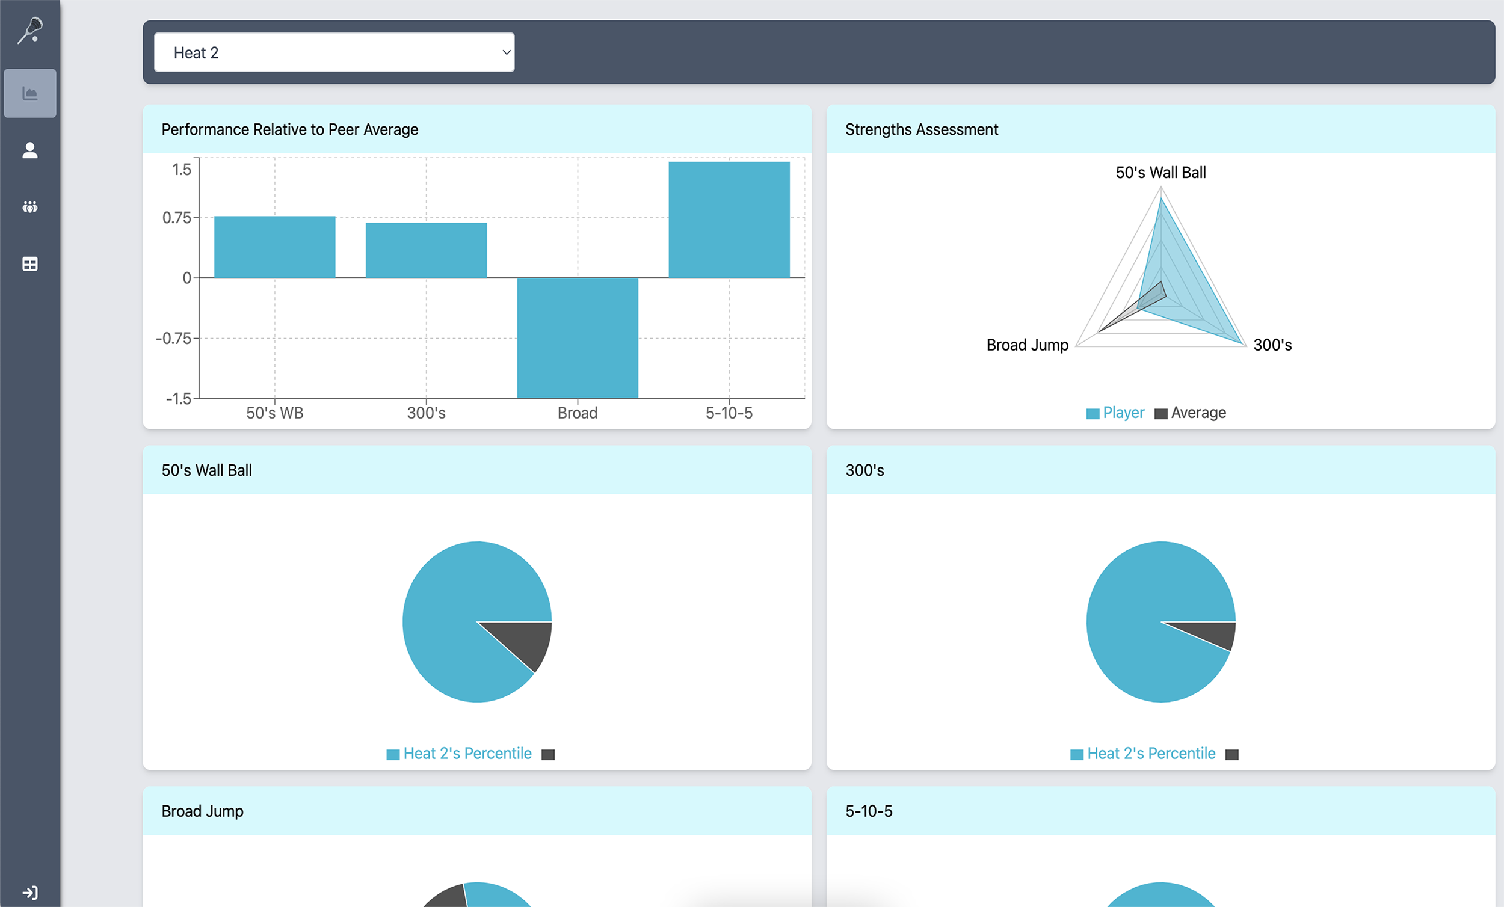1504x907 pixels.
Task: Click the 5-10-5 bar in bar chart
Action: point(729,220)
